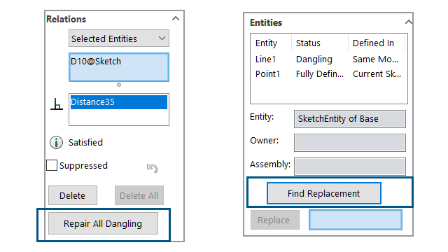
Task: Collapse the Entities panel chevron
Action: click(x=409, y=22)
